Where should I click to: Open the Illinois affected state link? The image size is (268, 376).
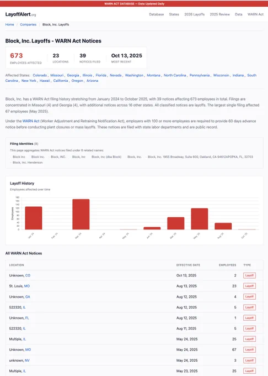point(87,75)
